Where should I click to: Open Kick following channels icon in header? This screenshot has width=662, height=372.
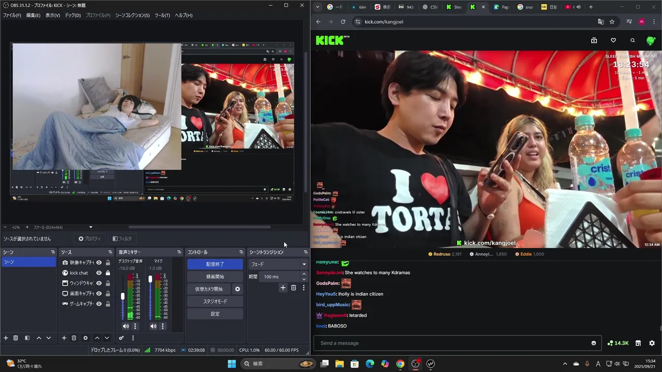(x=594, y=40)
